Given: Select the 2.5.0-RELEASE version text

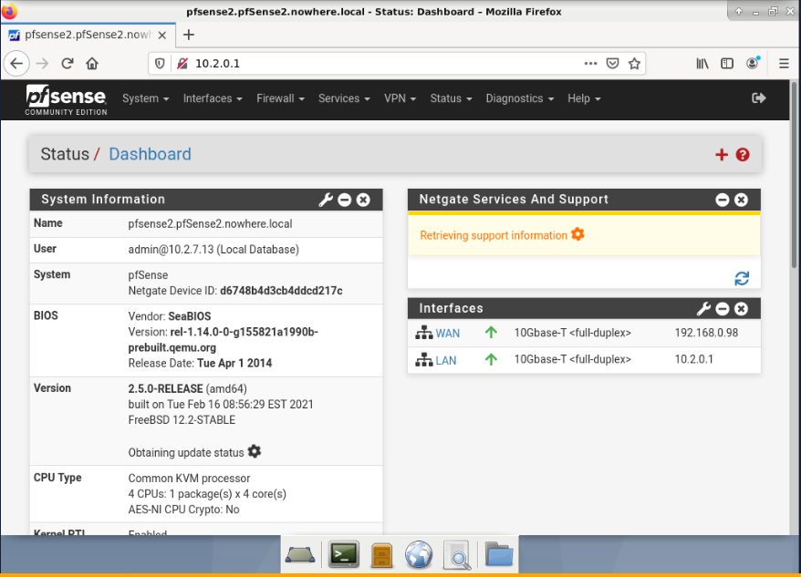Looking at the screenshot, I should coord(165,389).
